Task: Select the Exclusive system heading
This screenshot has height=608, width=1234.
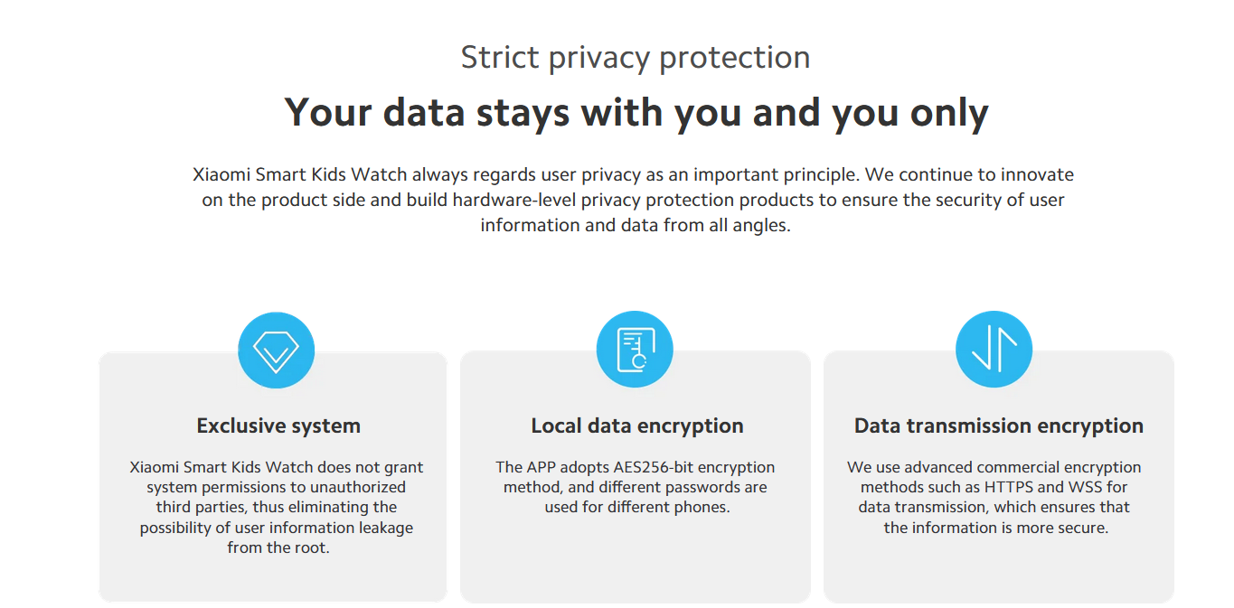Action: (x=278, y=426)
